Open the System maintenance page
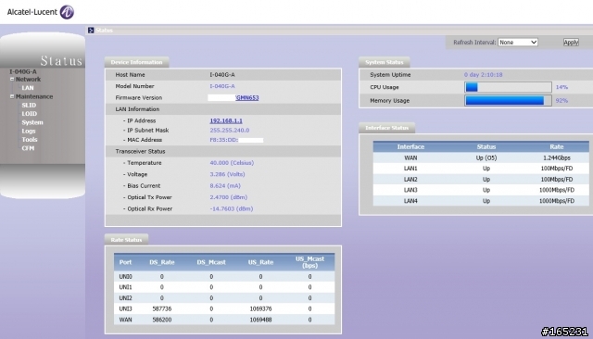 click(32, 122)
